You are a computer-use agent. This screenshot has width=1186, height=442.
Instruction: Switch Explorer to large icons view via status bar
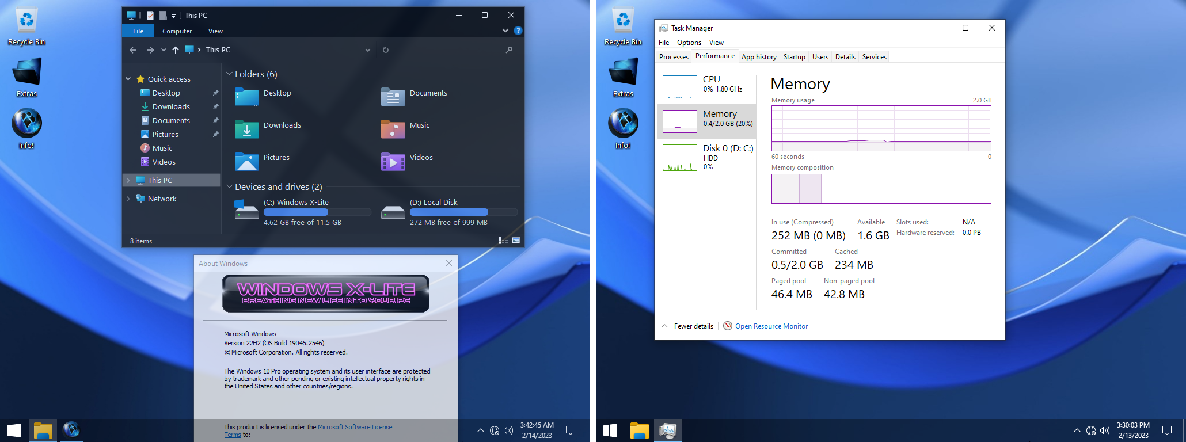[x=516, y=241]
